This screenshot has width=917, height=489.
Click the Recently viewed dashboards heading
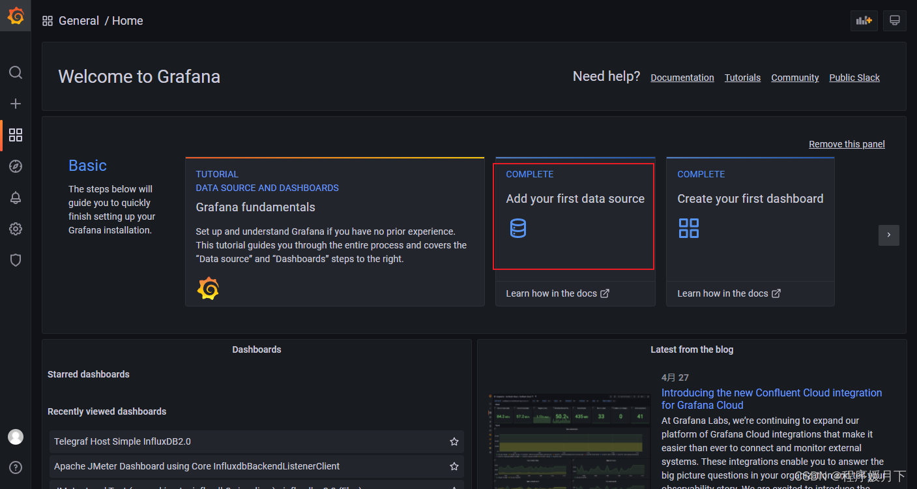[107, 411]
